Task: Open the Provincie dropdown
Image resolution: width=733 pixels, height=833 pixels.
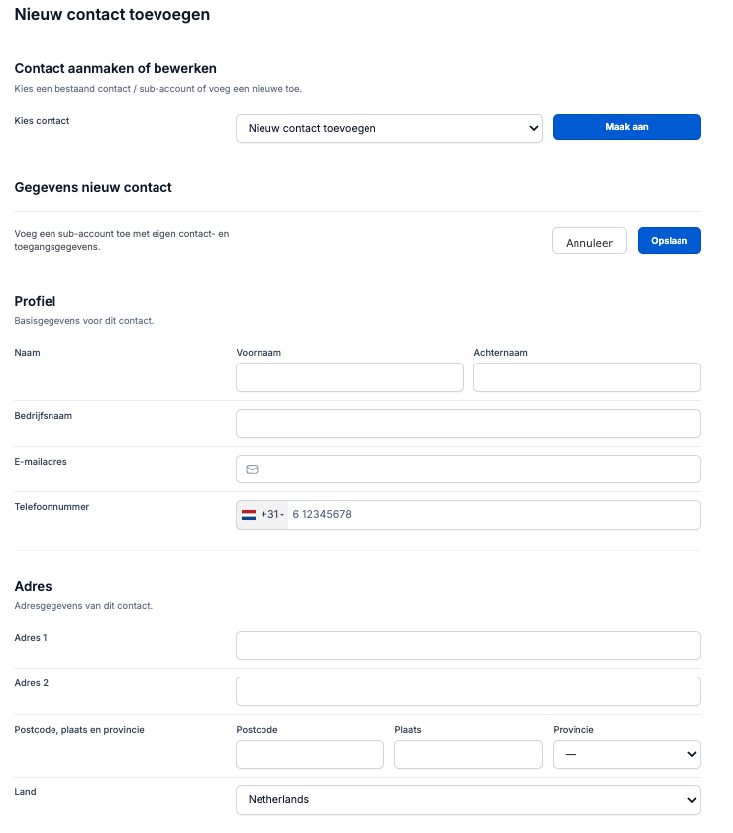Action: pyautogui.click(x=627, y=754)
